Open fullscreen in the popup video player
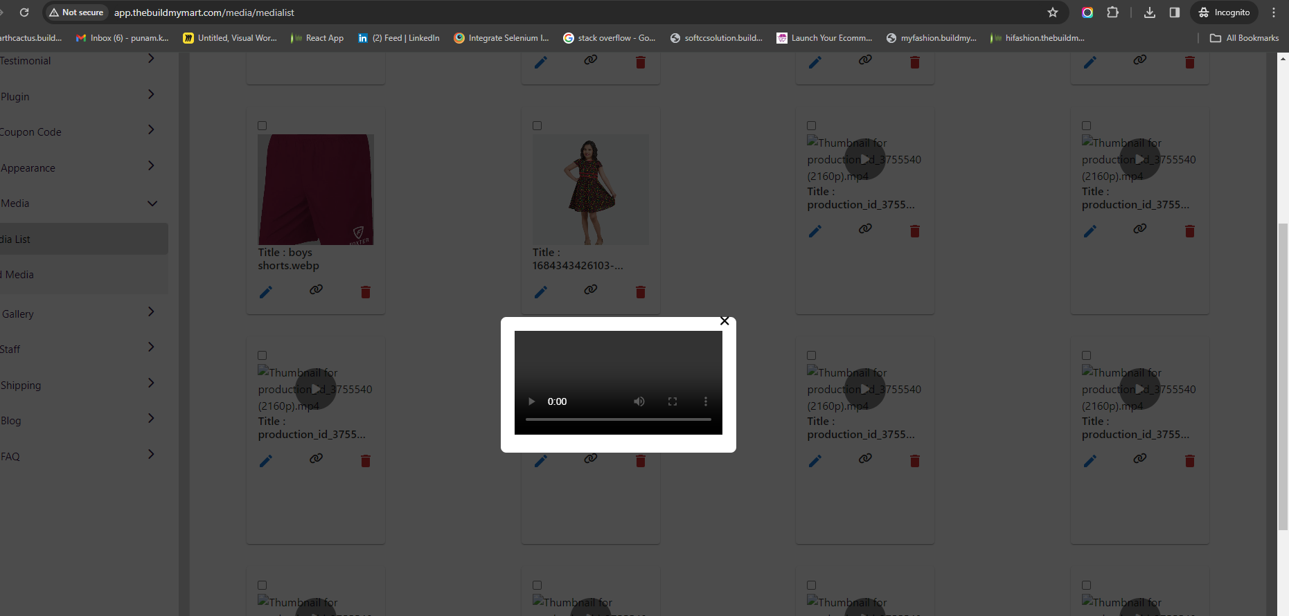Screen dimensions: 1289x616 pos(673,401)
